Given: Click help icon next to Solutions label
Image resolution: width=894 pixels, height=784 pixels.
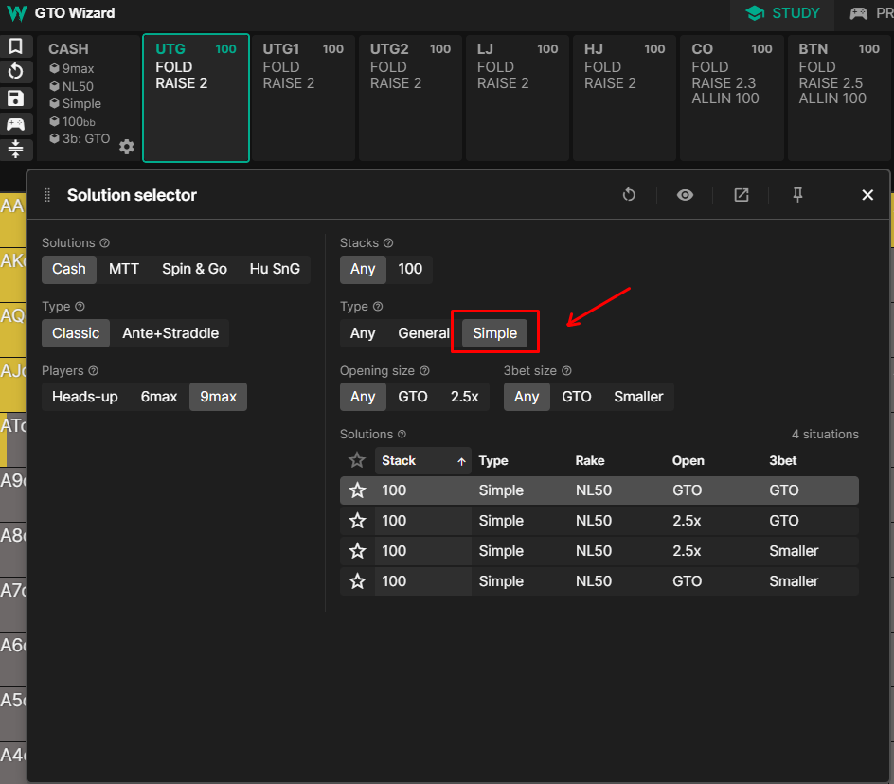Looking at the screenshot, I should [105, 243].
